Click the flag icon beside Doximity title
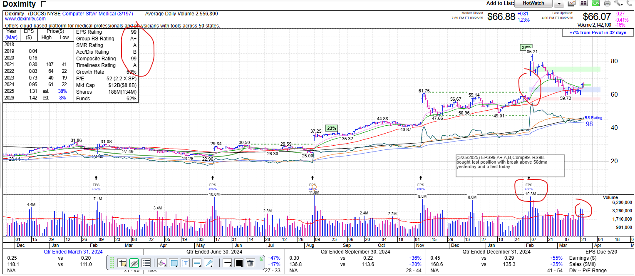The width and height of the screenshot is (635, 276). tap(44, 4)
